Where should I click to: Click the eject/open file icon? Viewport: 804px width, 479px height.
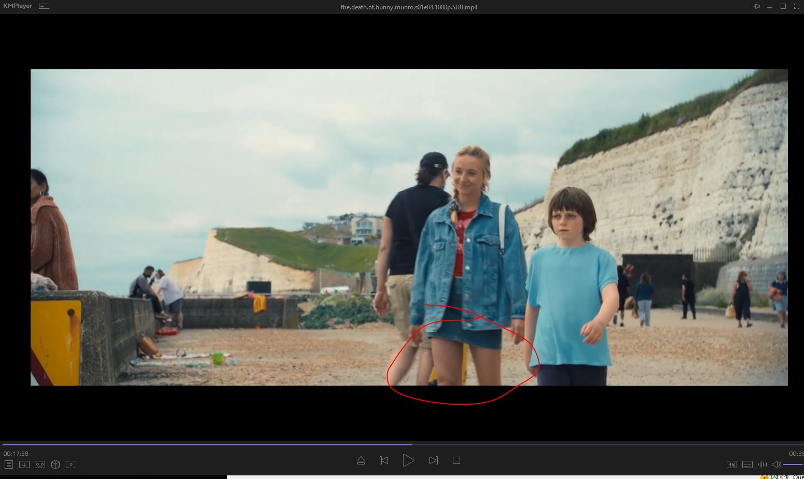coord(361,460)
